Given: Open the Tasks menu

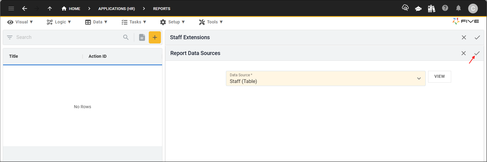Looking at the screenshot, I should point(134,22).
